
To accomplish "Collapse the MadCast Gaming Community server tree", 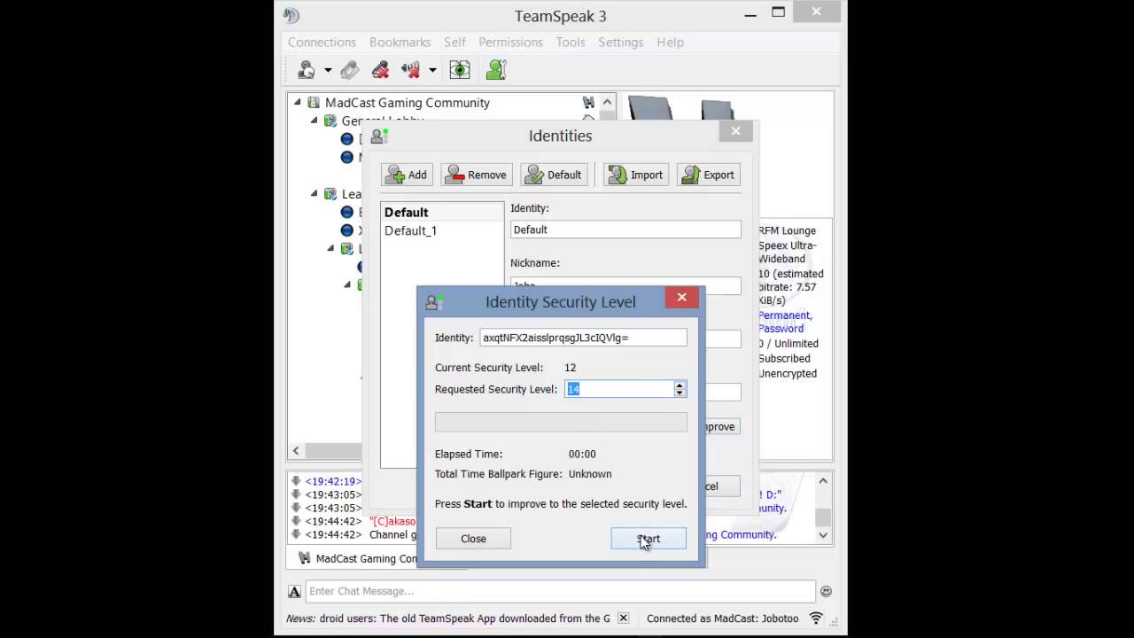I will coord(297,103).
